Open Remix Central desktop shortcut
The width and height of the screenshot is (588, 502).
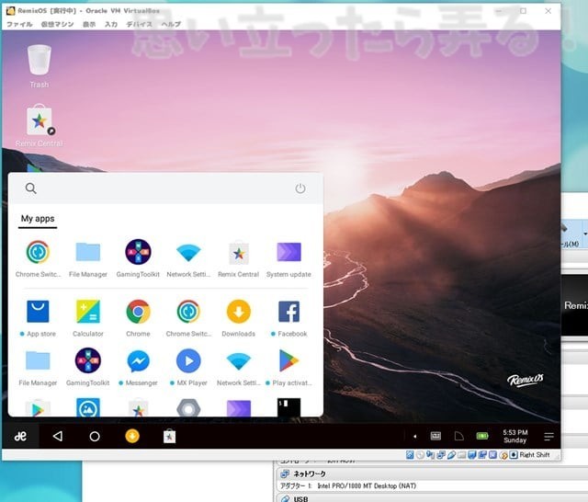pos(39,126)
